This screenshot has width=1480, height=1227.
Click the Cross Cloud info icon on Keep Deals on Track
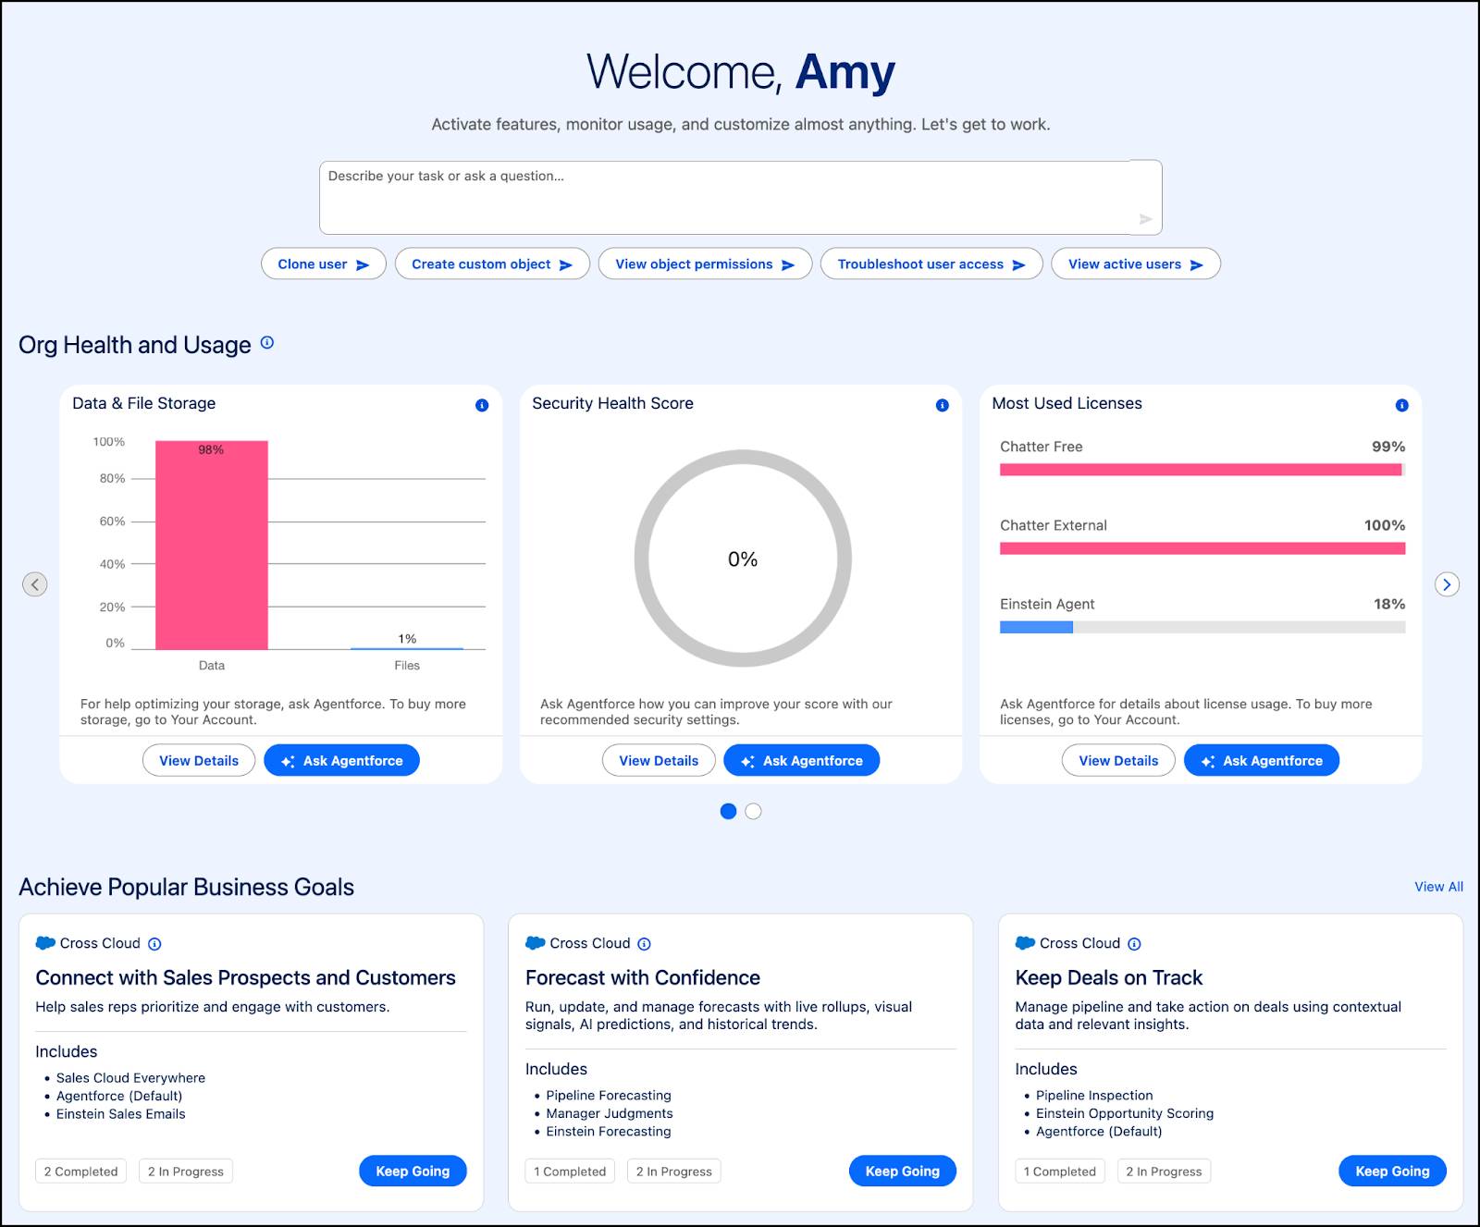pos(1135,943)
